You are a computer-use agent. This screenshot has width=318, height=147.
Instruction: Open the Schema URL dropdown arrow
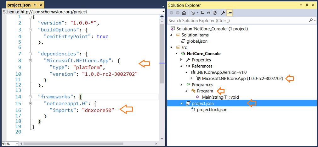[164, 12]
